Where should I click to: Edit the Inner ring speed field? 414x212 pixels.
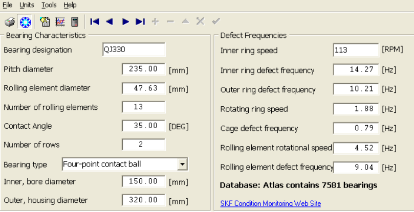click(x=356, y=50)
